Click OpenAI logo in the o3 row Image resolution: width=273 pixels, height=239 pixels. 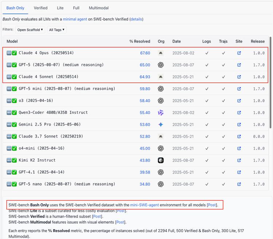pyautogui.click(x=161, y=101)
